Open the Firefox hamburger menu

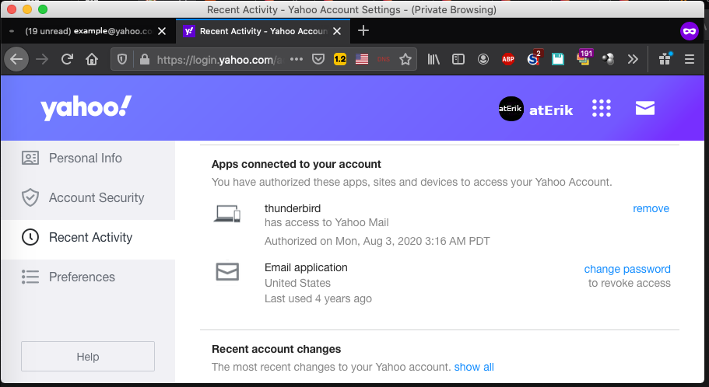point(689,59)
